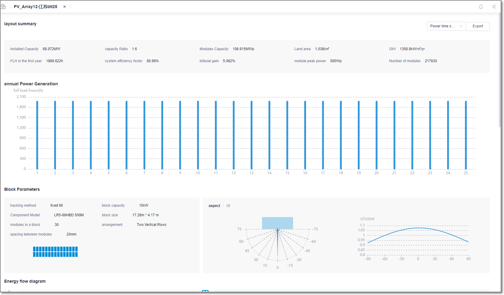This screenshot has height=295, width=504.
Task: Click the Land area value 1.038km²
Action: [322, 49]
